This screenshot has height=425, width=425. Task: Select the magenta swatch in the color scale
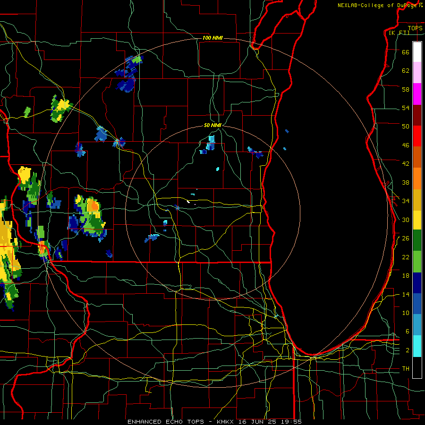[x=417, y=94]
